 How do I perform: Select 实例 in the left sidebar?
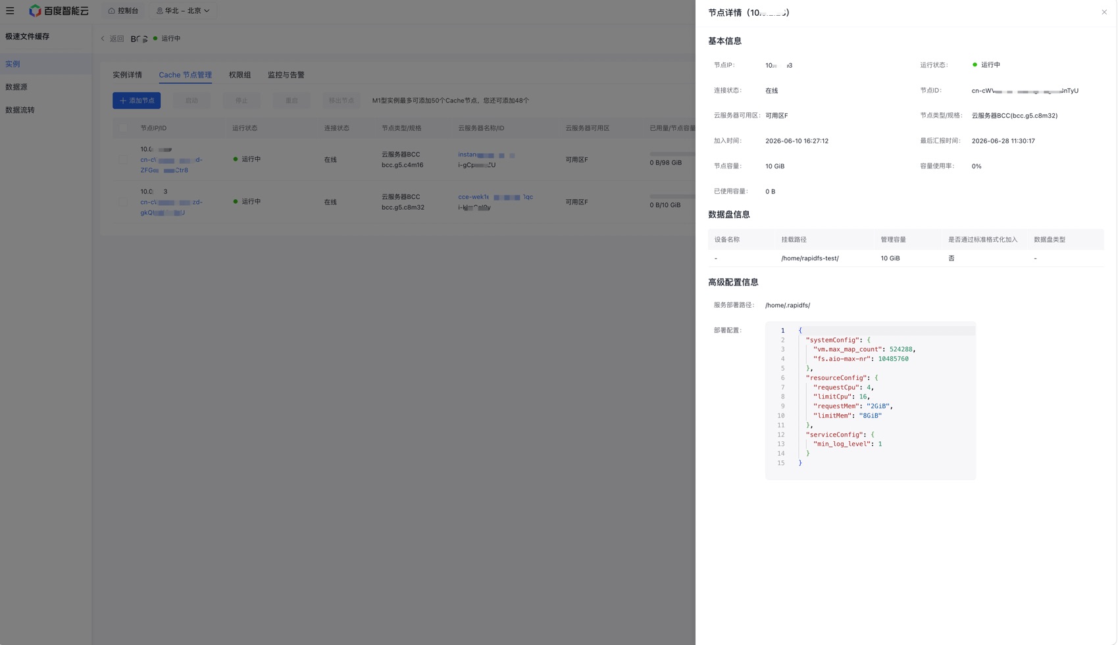click(46, 64)
